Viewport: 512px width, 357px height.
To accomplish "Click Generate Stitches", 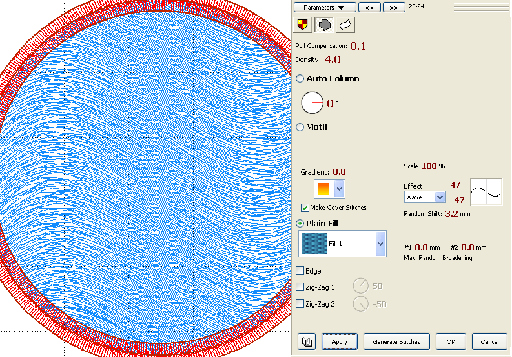I will (x=396, y=341).
